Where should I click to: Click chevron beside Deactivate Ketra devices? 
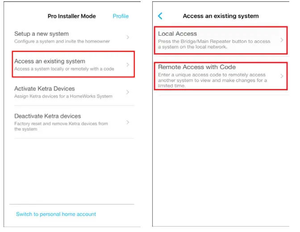(128, 122)
